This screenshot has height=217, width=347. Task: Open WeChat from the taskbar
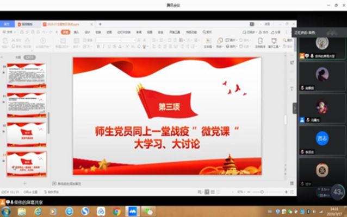(148, 210)
